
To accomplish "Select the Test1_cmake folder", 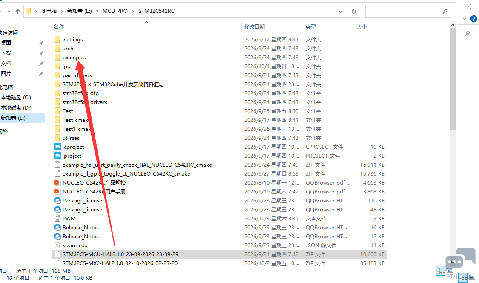I will coord(78,129).
